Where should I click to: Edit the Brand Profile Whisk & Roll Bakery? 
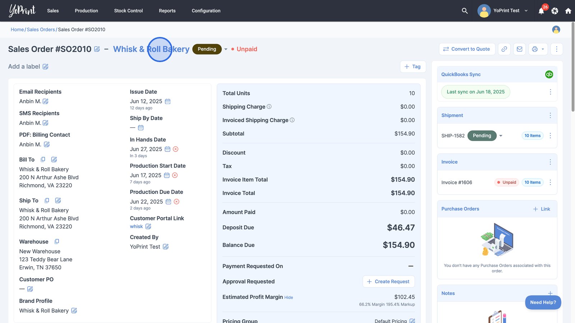coord(74,311)
